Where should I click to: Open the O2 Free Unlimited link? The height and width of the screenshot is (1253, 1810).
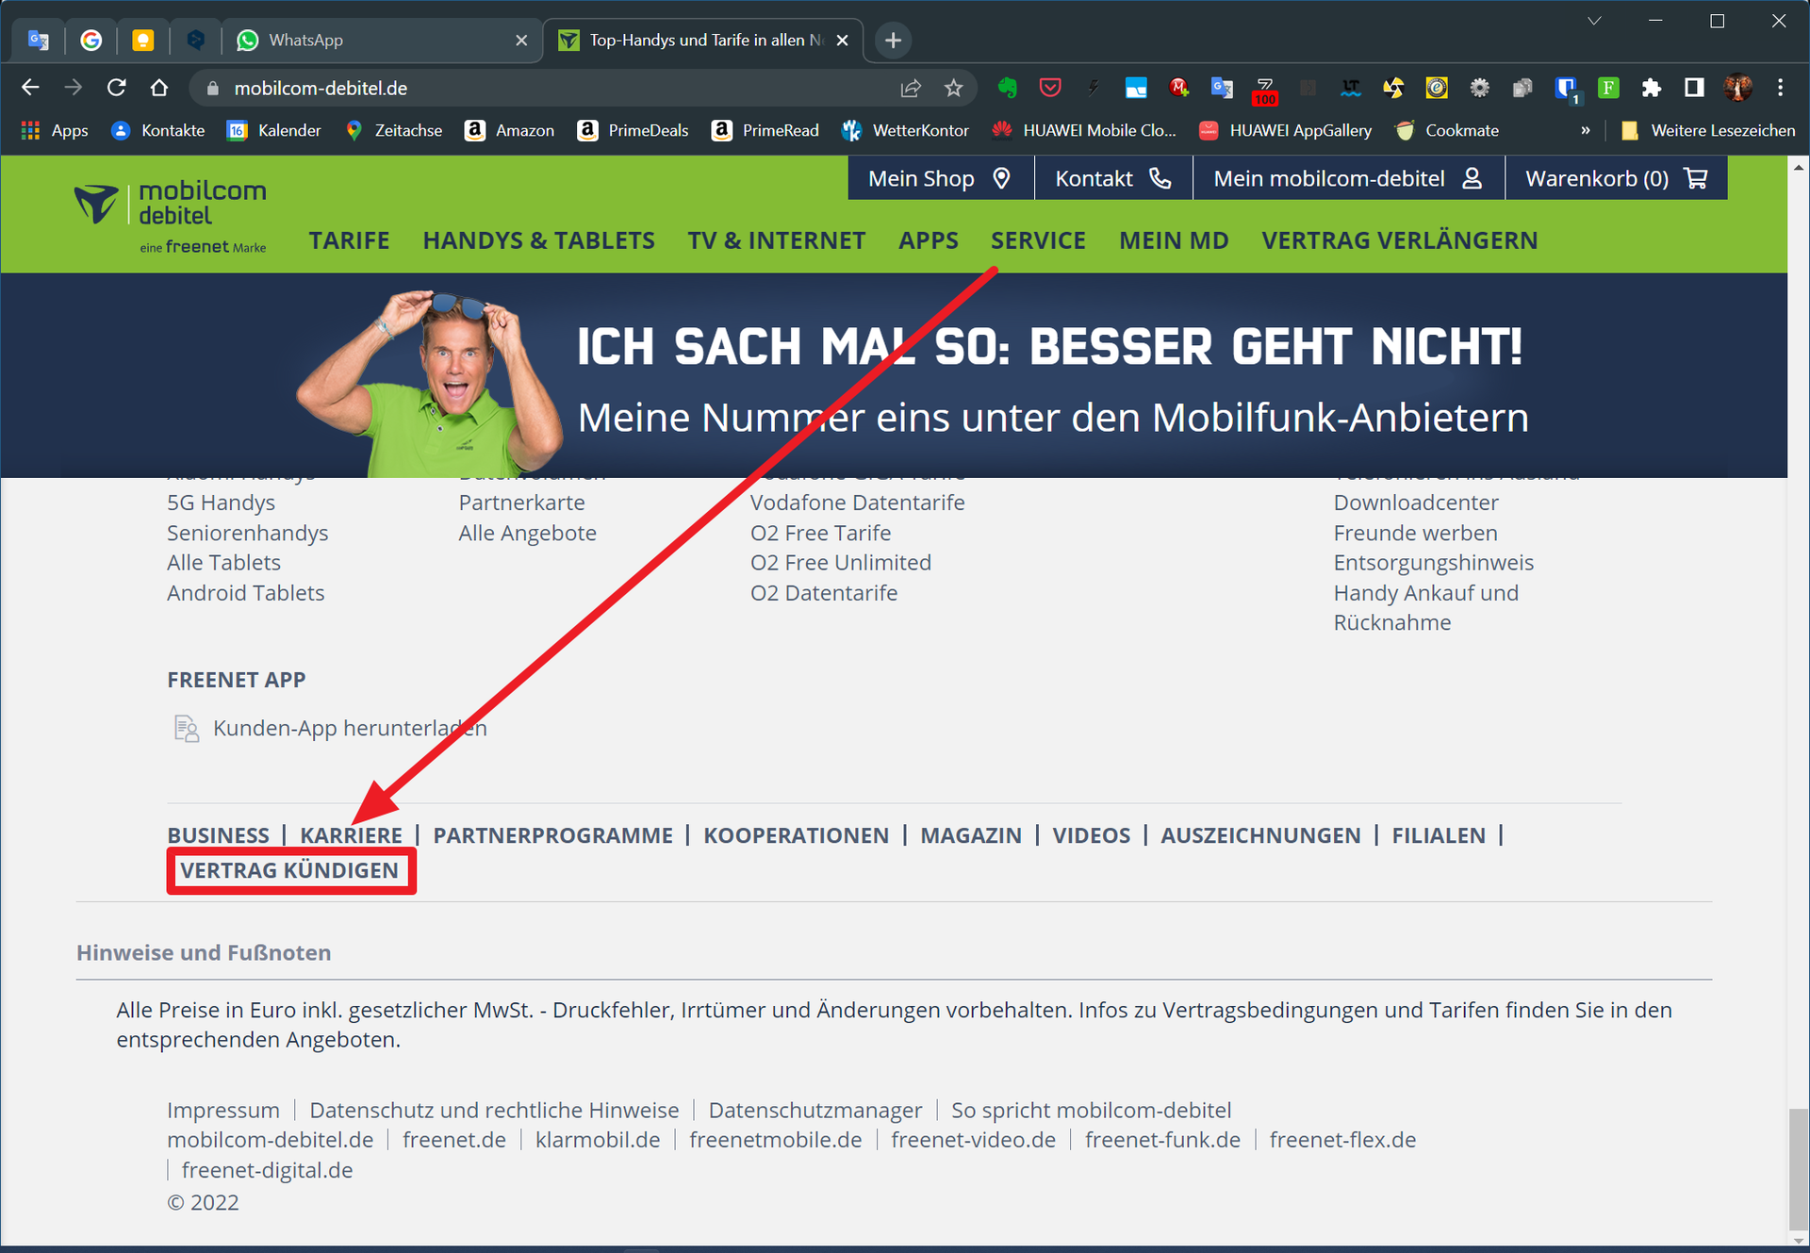click(x=840, y=563)
